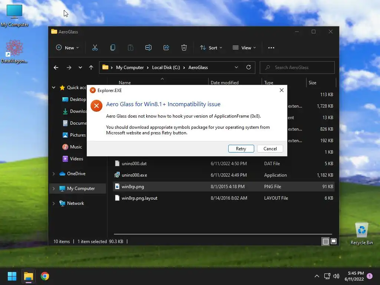Click the Delete trash icon in toolbar

point(184,48)
